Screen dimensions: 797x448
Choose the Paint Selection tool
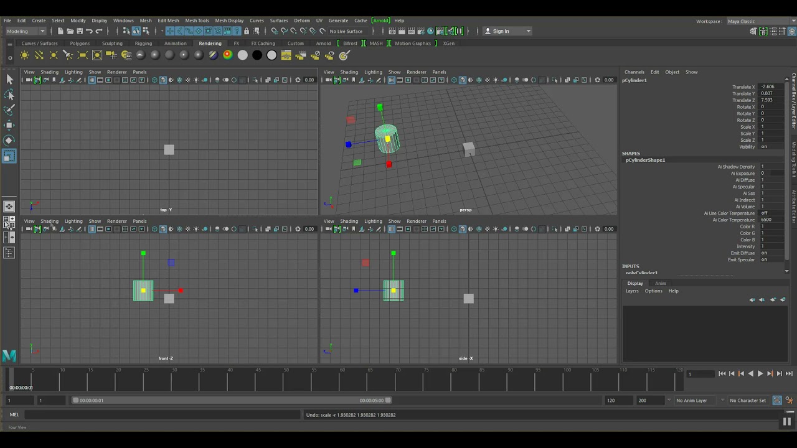point(9,110)
